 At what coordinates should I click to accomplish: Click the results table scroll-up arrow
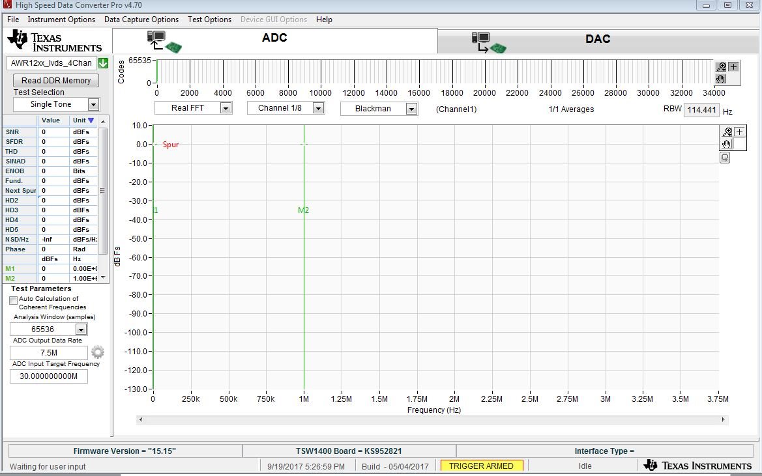102,120
